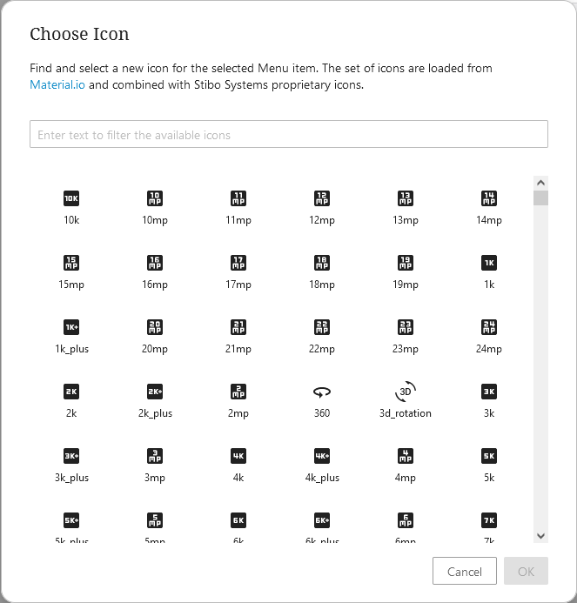Click the OK button
The image size is (577, 603).
pos(526,571)
